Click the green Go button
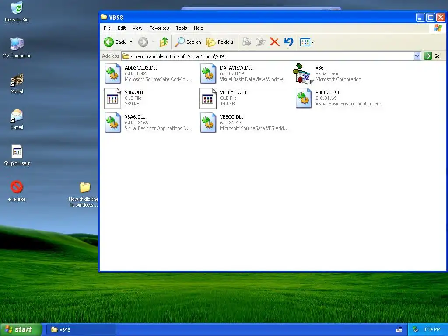 coord(432,56)
